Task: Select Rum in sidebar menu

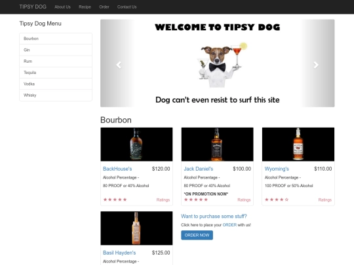Action: pyautogui.click(x=56, y=62)
